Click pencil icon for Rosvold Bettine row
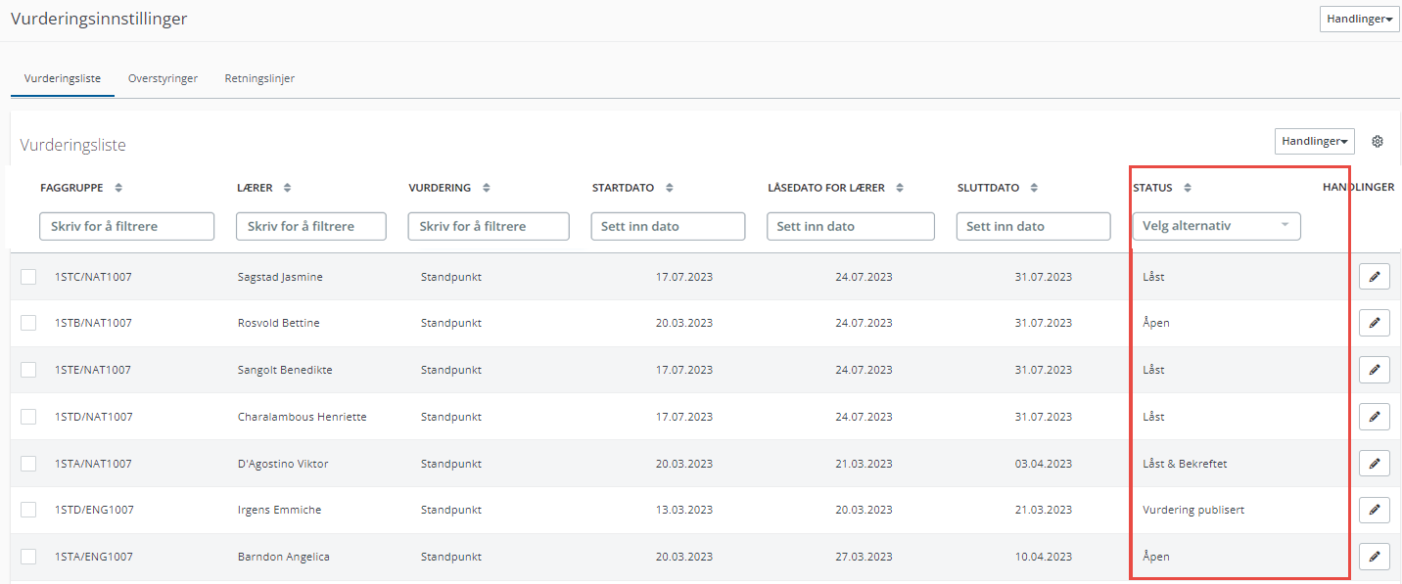 click(x=1375, y=323)
